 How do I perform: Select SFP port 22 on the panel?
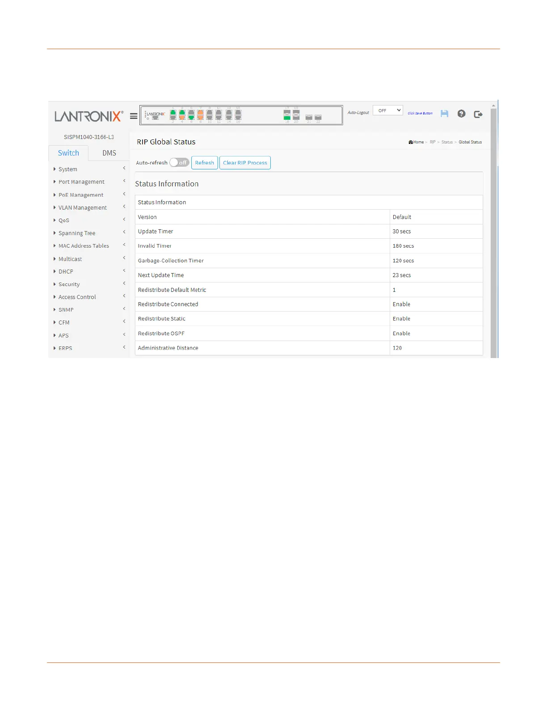point(318,117)
